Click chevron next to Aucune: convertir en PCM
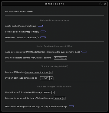This screenshot has width=109, height=113. [x=51, y=72]
